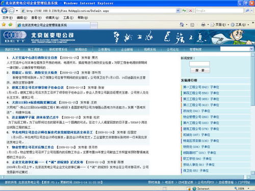Click the address bar URL field
This screenshot has height=191, width=255.
tap(98, 11)
